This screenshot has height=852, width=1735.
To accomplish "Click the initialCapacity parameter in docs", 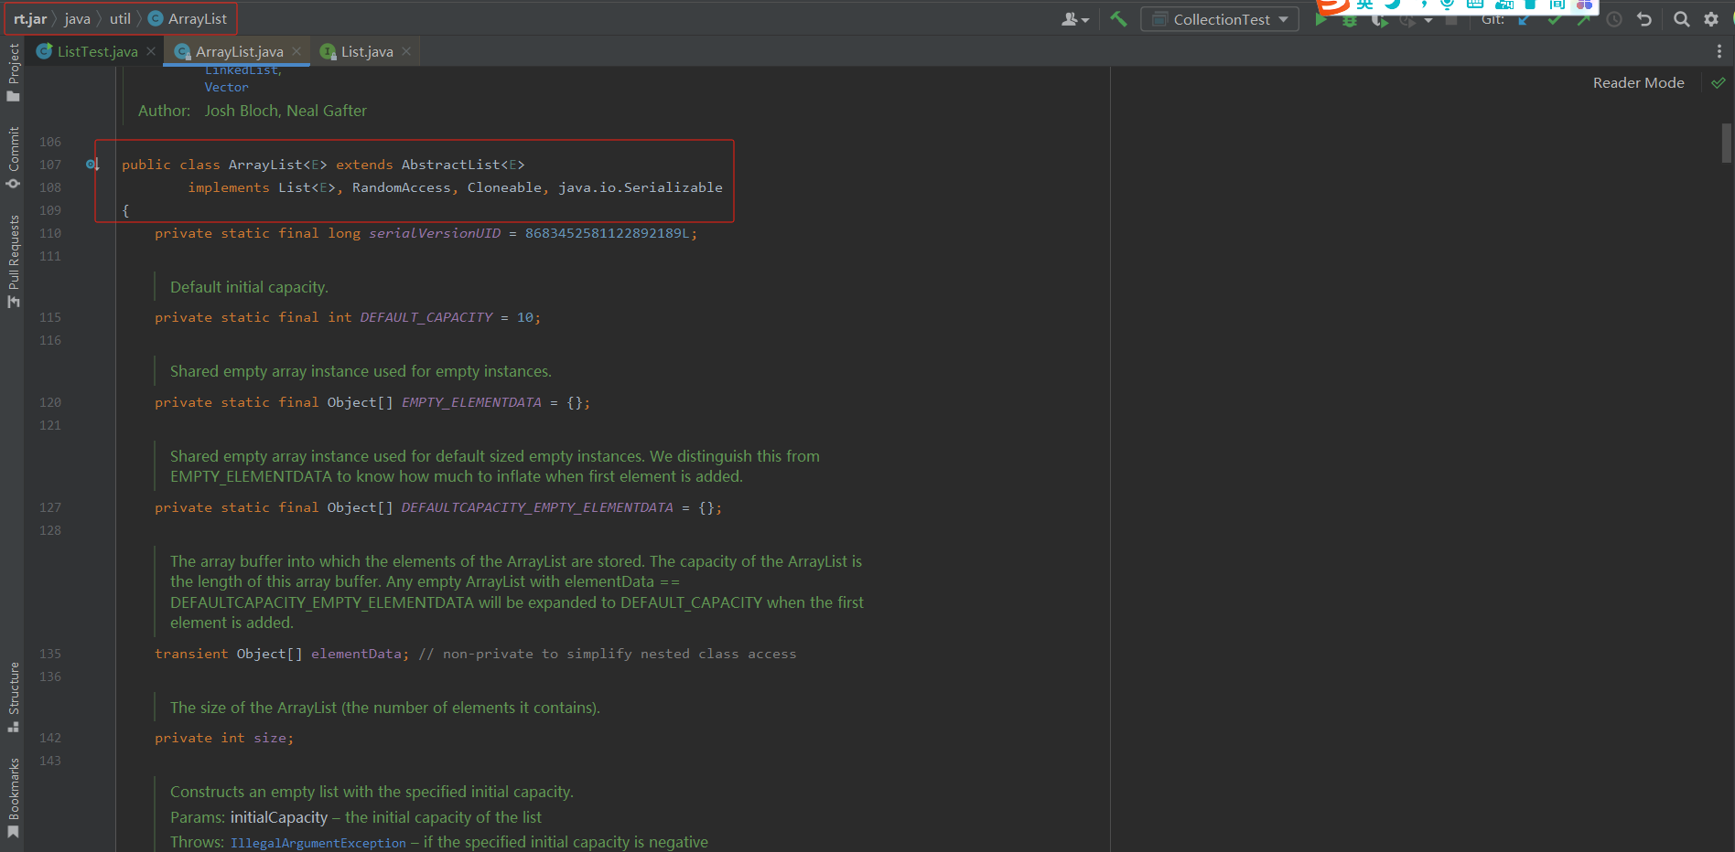I will [x=278, y=817].
